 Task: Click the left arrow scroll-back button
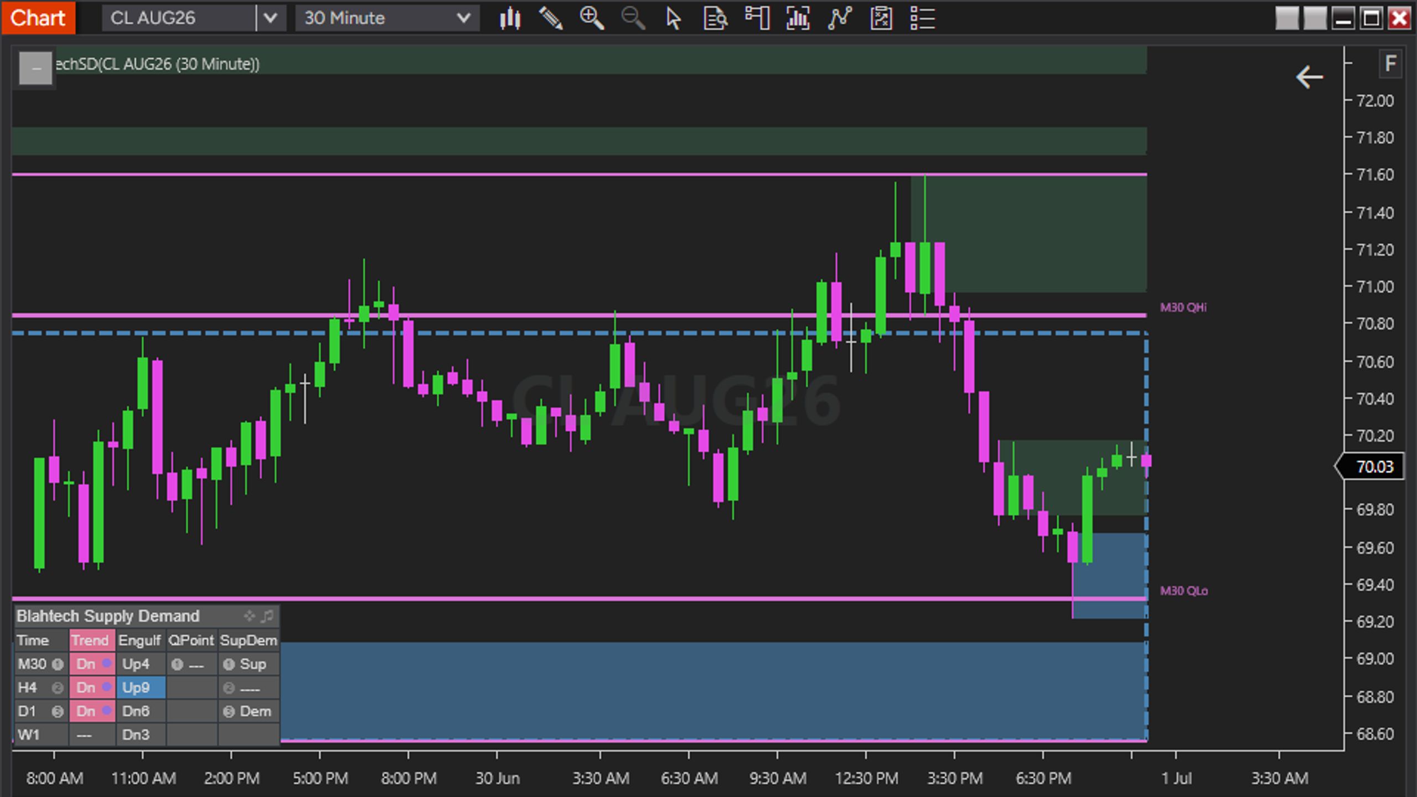click(x=1309, y=77)
